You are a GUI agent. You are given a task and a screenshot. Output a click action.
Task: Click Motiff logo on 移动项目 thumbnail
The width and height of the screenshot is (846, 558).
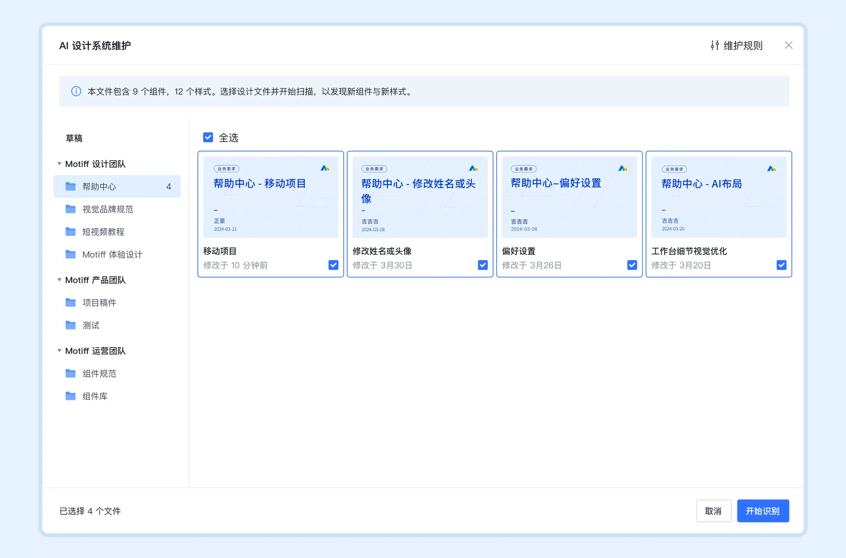click(x=325, y=168)
